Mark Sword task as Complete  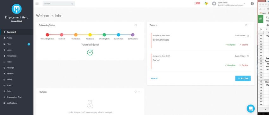tap(230, 65)
